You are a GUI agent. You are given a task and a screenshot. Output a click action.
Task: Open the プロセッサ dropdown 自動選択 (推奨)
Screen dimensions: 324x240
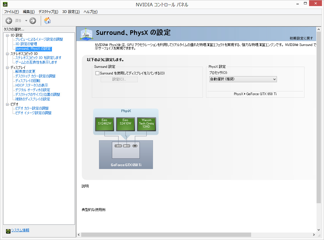pyautogui.click(x=243, y=79)
